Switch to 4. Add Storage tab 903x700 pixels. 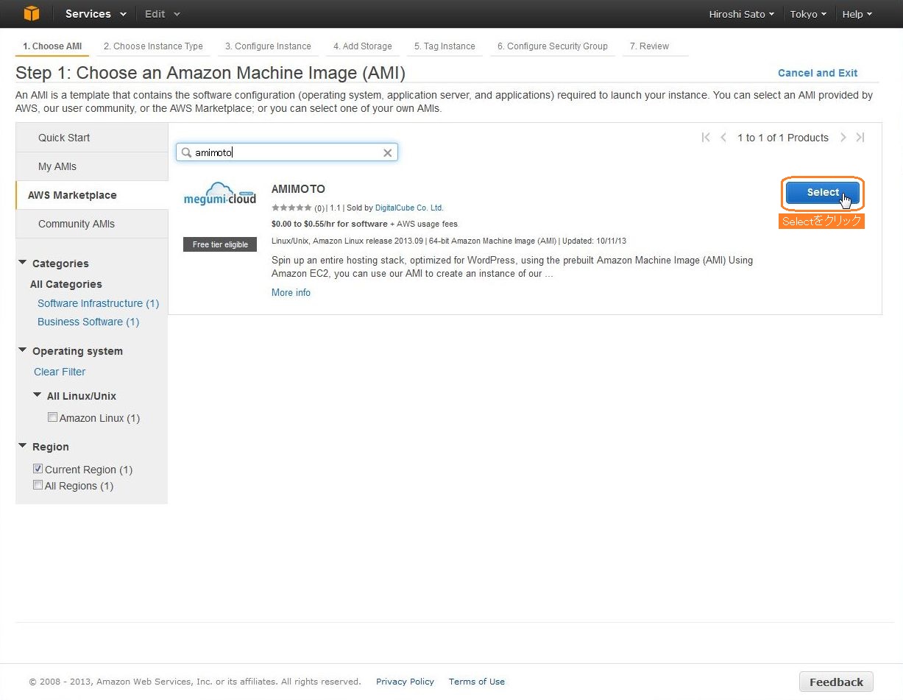(363, 46)
